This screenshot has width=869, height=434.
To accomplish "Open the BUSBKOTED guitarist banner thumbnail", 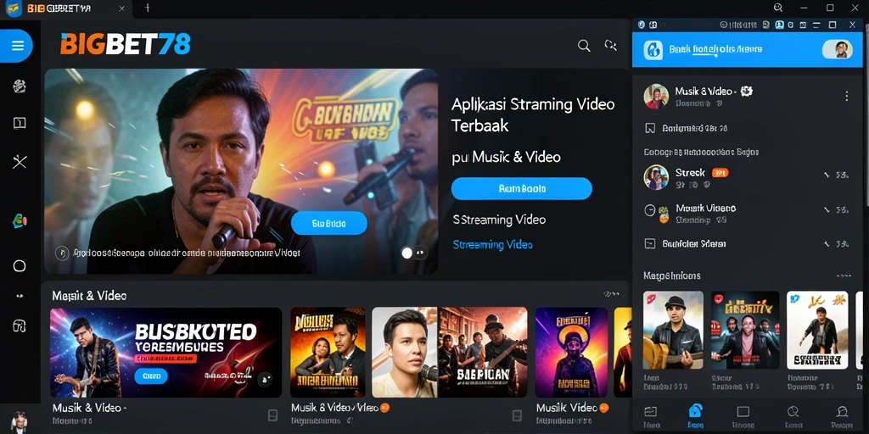I will pos(165,353).
